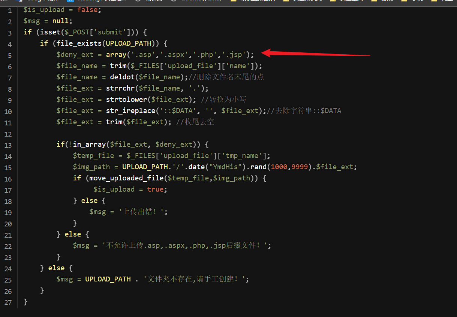Click the 'in_array' function call
457x317 pixels.
tap(89, 144)
